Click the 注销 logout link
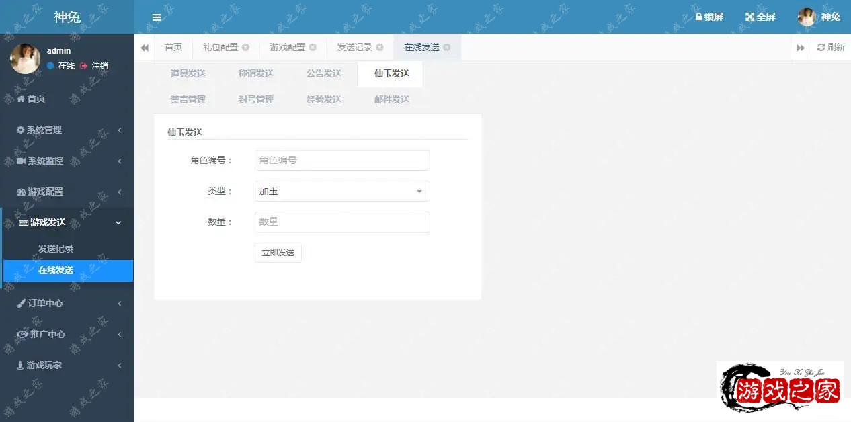The height and width of the screenshot is (422, 851). tap(95, 66)
